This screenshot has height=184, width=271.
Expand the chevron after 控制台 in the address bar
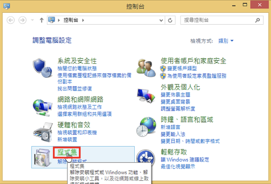click(83, 20)
